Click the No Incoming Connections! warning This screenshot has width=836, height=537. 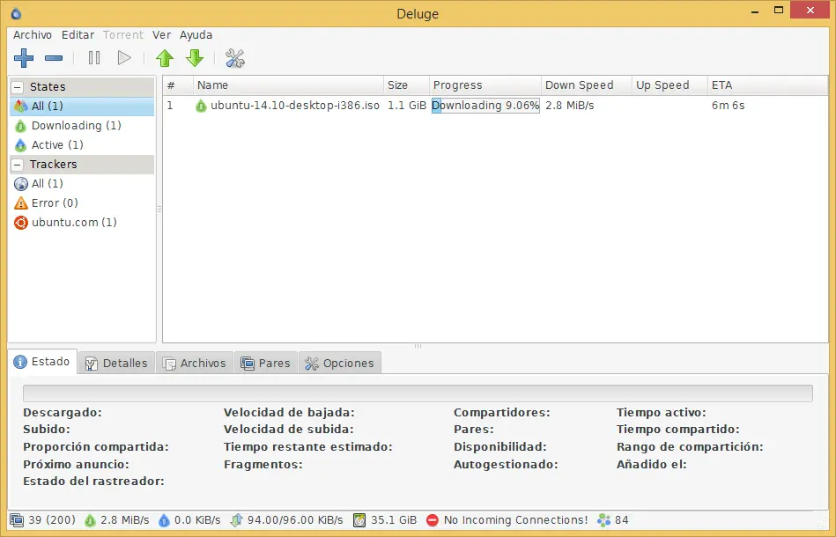click(507, 520)
